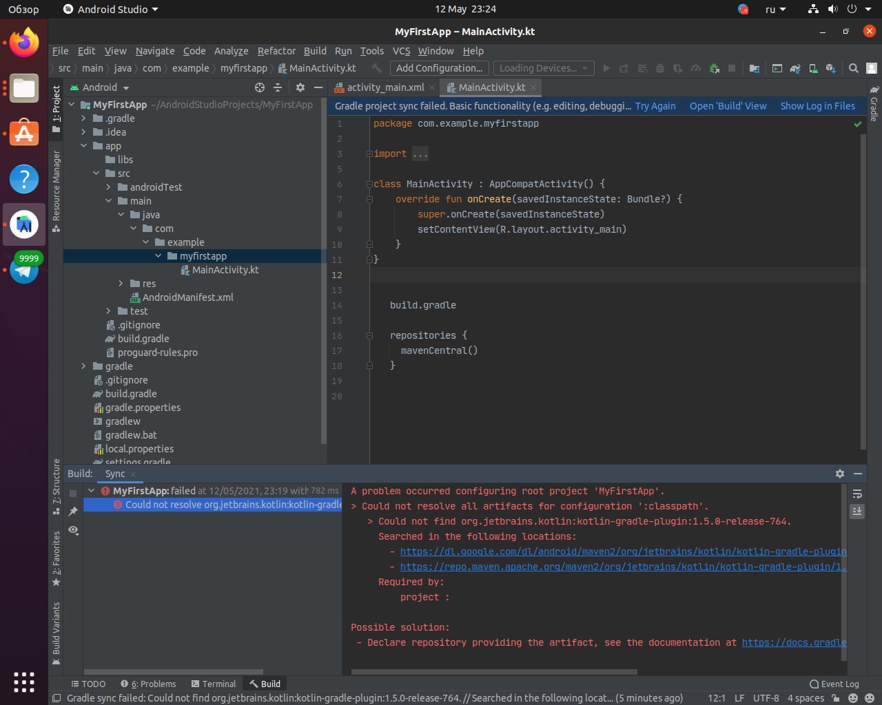Open Project Structure from the toolbar
This screenshot has height=705, width=882.
(x=755, y=68)
